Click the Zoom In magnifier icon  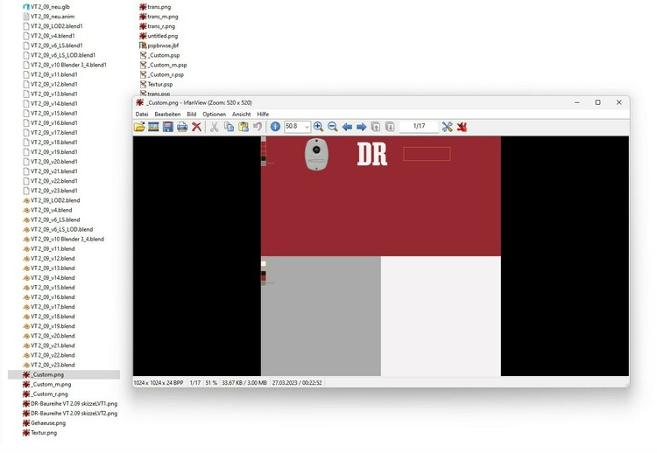318,127
